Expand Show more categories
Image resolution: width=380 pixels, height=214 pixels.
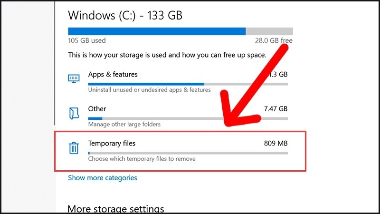102,178
